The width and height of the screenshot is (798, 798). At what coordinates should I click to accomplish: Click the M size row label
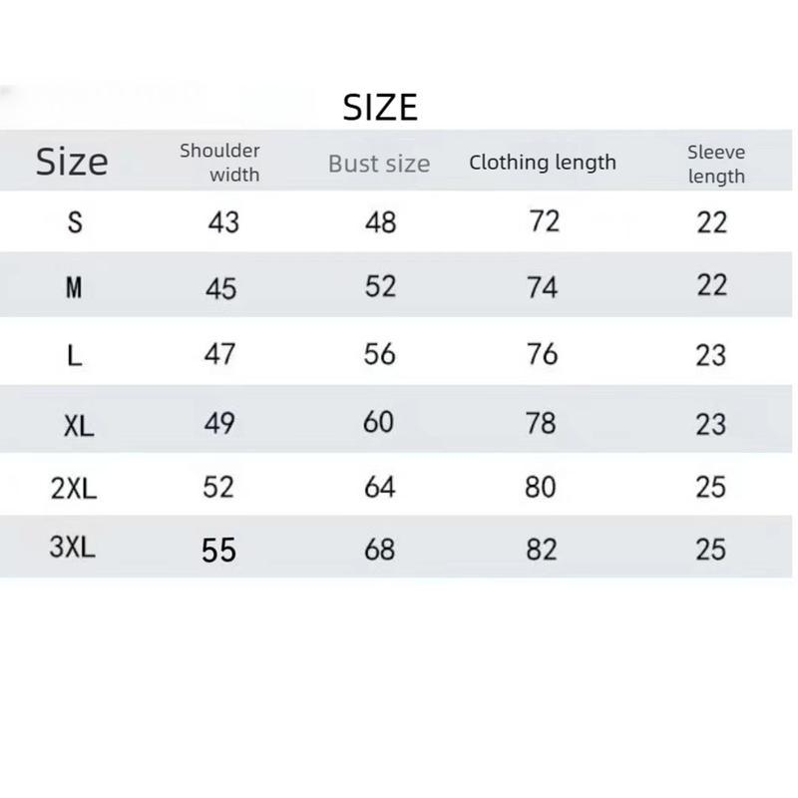pyautogui.click(x=74, y=288)
